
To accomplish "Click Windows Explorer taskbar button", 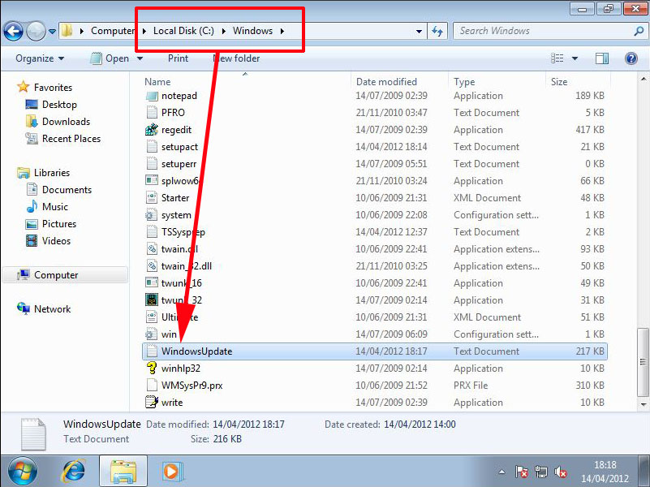I will tap(123, 472).
